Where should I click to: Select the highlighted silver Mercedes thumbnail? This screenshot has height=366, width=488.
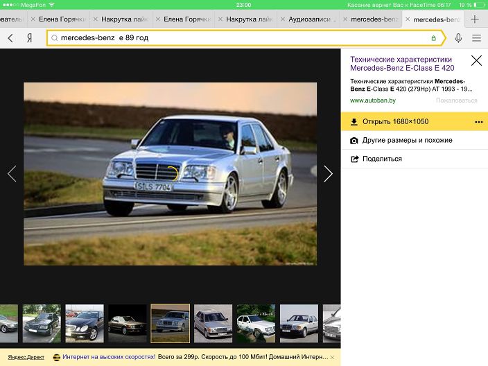pyautogui.click(x=171, y=323)
